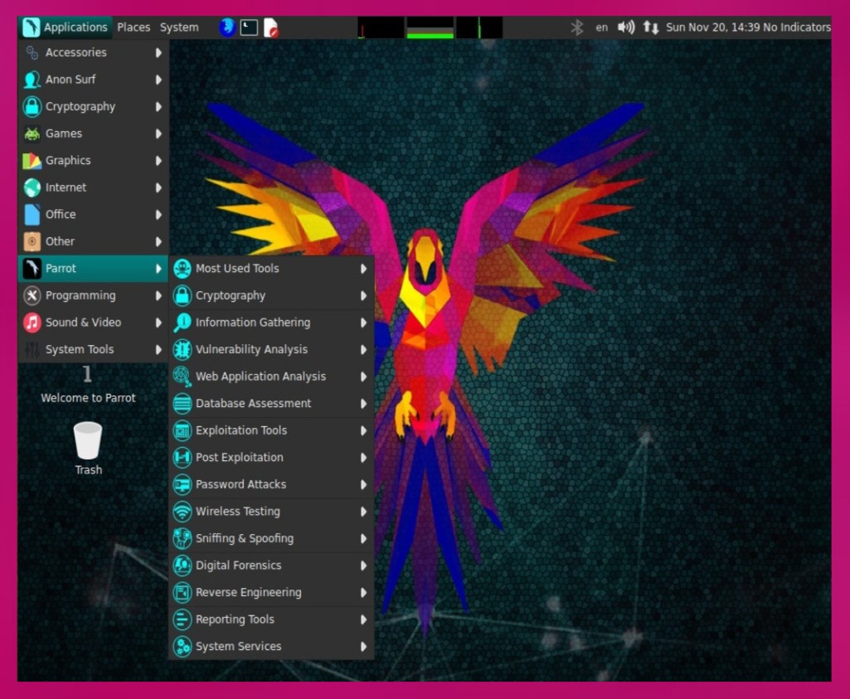Click the volume speaker icon

pyautogui.click(x=626, y=27)
